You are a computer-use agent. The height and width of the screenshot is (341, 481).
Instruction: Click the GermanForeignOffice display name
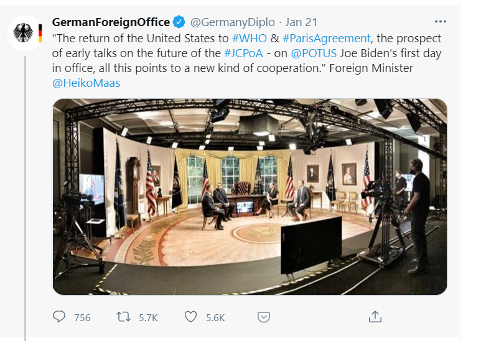(x=111, y=22)
